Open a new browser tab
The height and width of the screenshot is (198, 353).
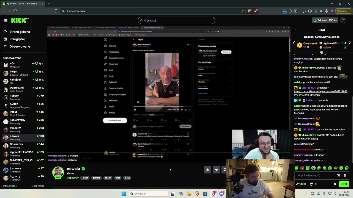49,4
